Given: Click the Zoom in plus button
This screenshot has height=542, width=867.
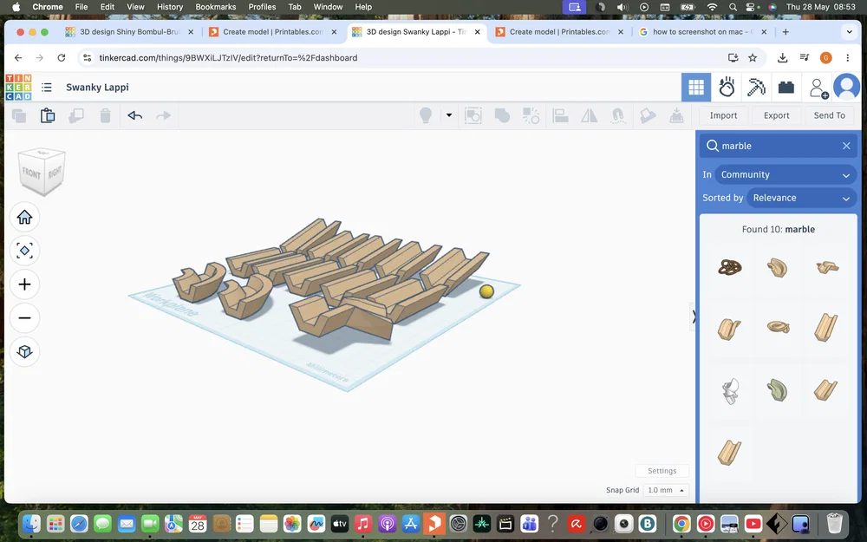Looking at the screenshot, I should click(x=24, y=284).
